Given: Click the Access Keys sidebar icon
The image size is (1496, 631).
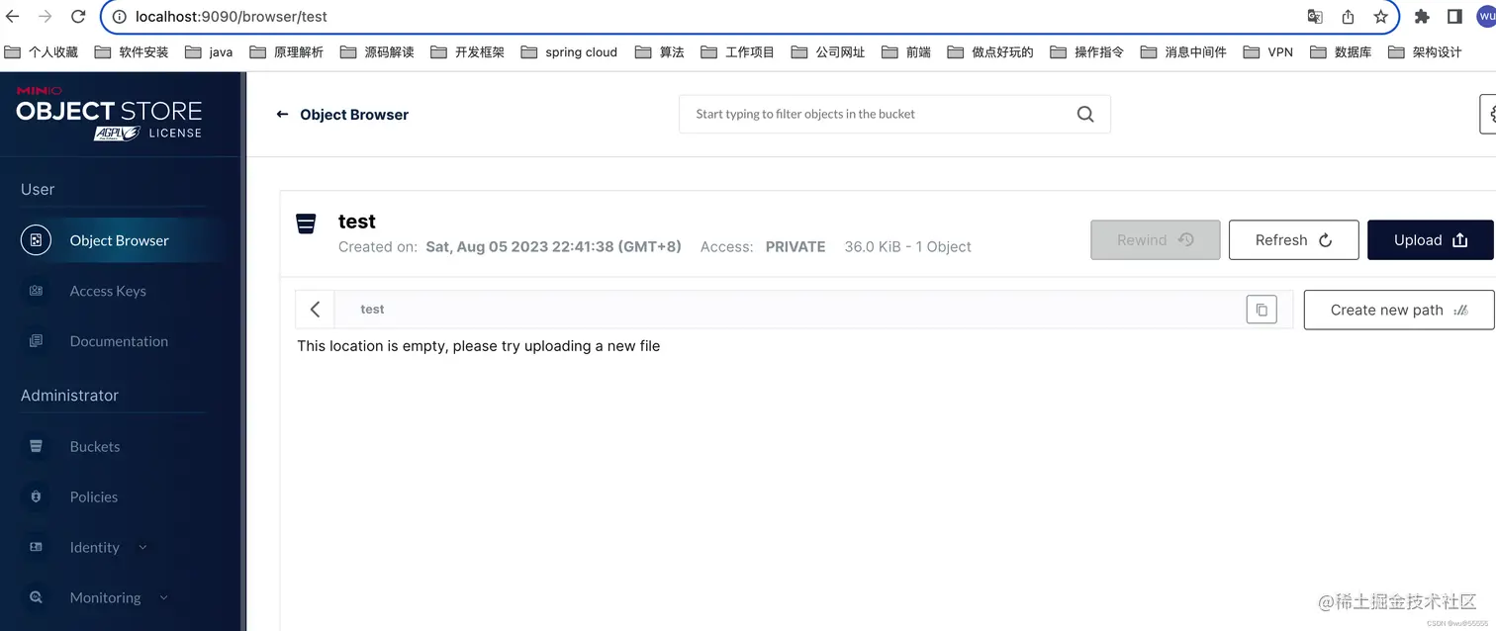Looking at the screenshot, I should pos(37,291).
